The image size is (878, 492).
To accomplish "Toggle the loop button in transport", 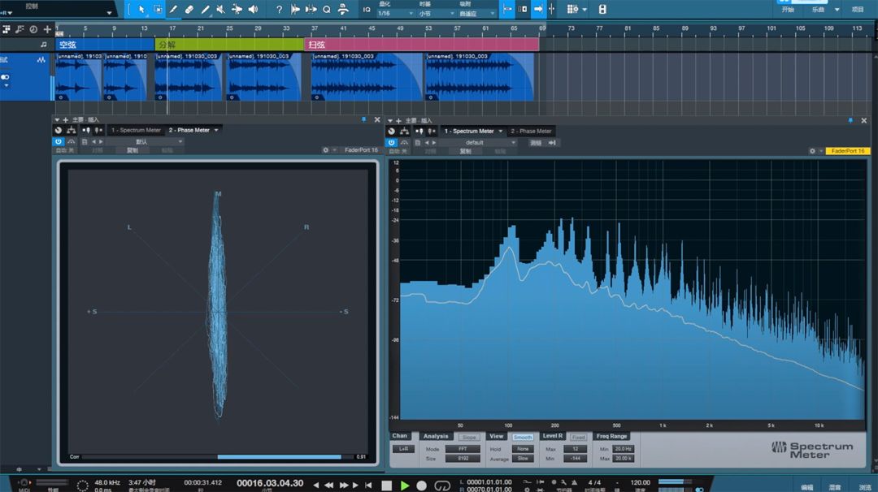I will click(x=442, y=486).
